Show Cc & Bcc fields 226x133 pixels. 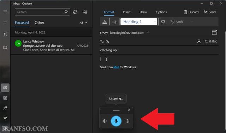click(x=211, y=42)
